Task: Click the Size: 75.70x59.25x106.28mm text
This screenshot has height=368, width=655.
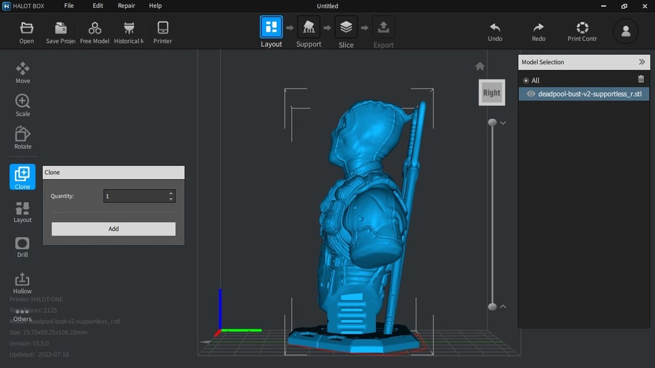Action: [48, 332]
